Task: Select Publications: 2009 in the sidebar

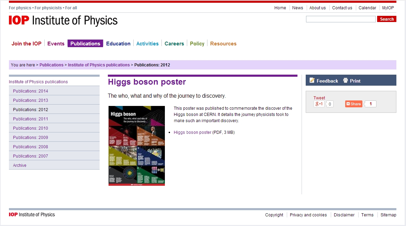Action: coord(31,138)
